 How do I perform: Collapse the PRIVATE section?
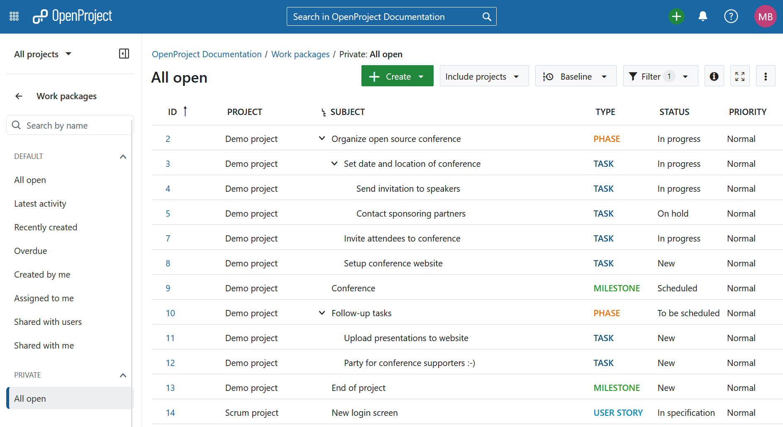[x=123, y=376]
